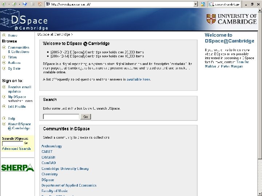Open the CRASSH community
Screen dimensions: 262x196
(x=48, y=157)
